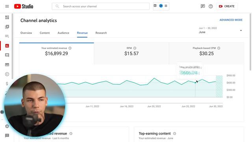Open the Settings gear icon
252x142 pixels.
coord(7,126)
